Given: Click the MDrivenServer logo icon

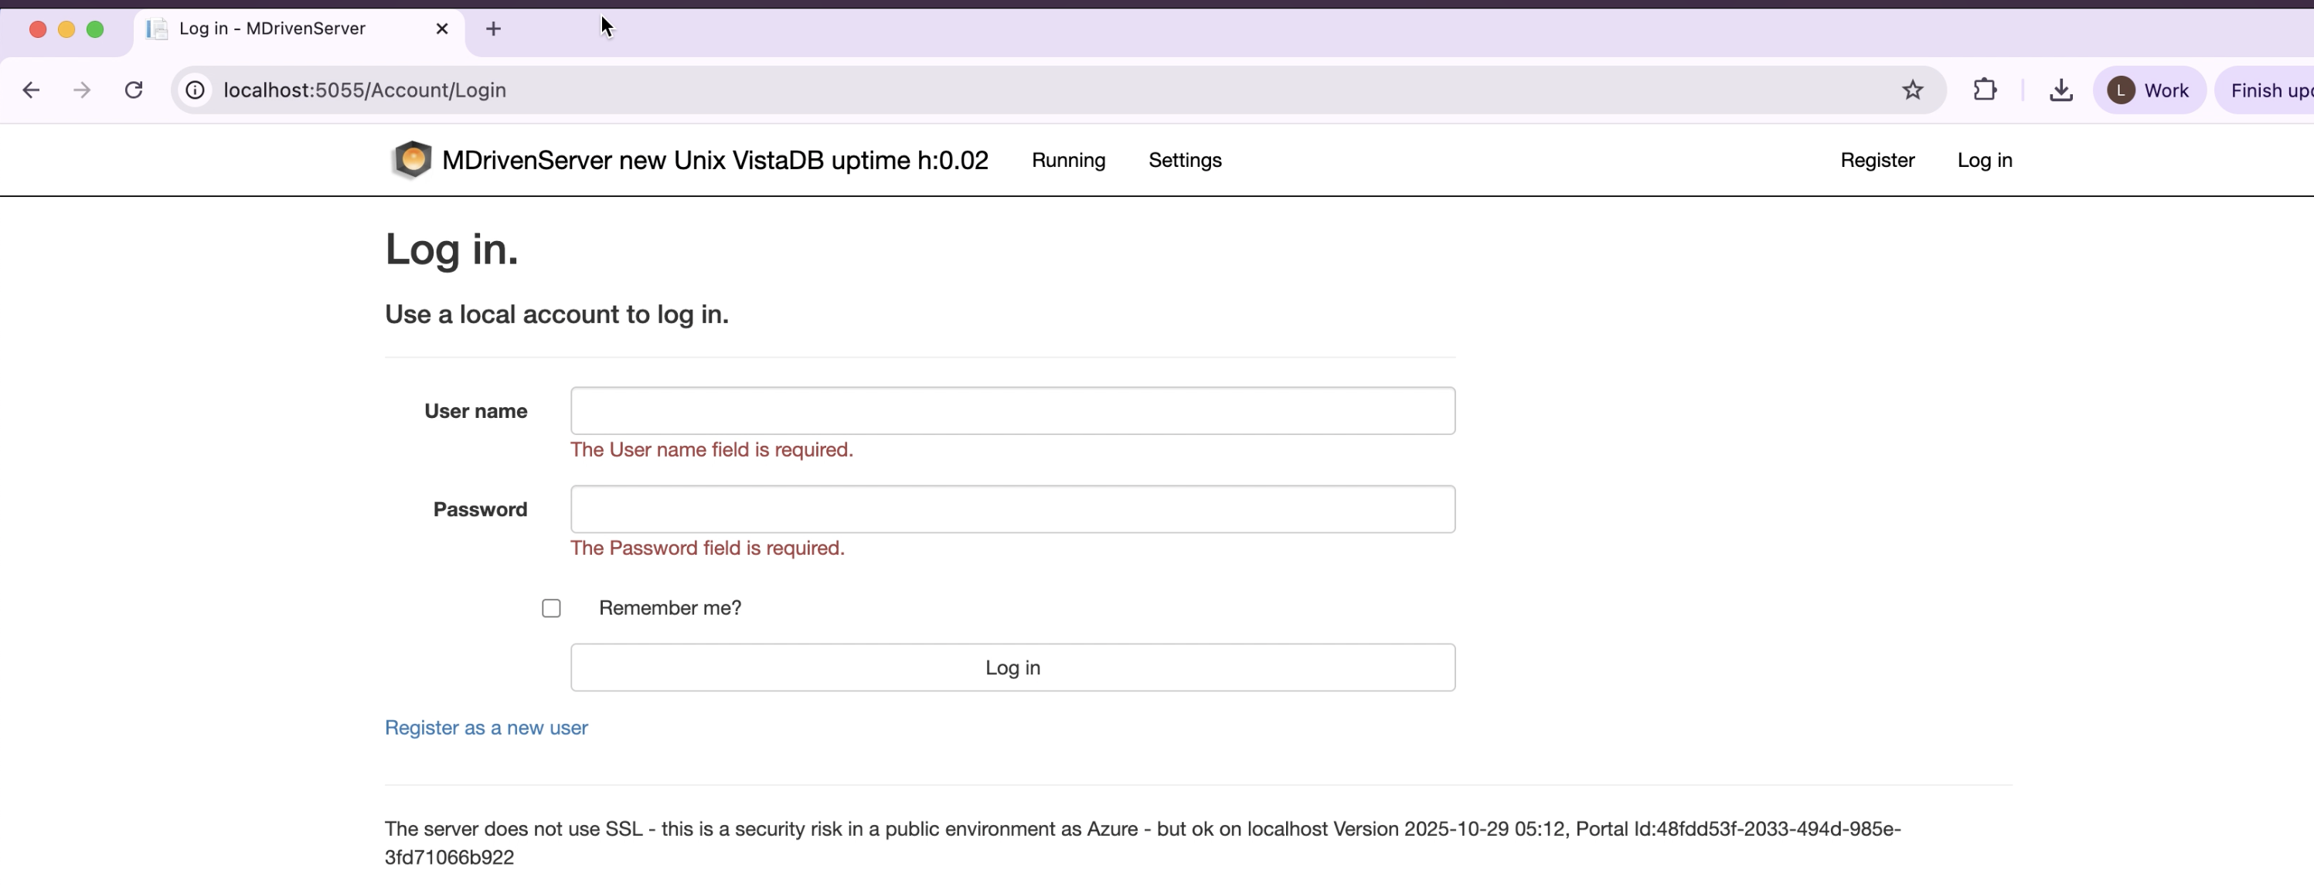Looking at the screenshot, I should pyautogui.click(x=412, y=160).
